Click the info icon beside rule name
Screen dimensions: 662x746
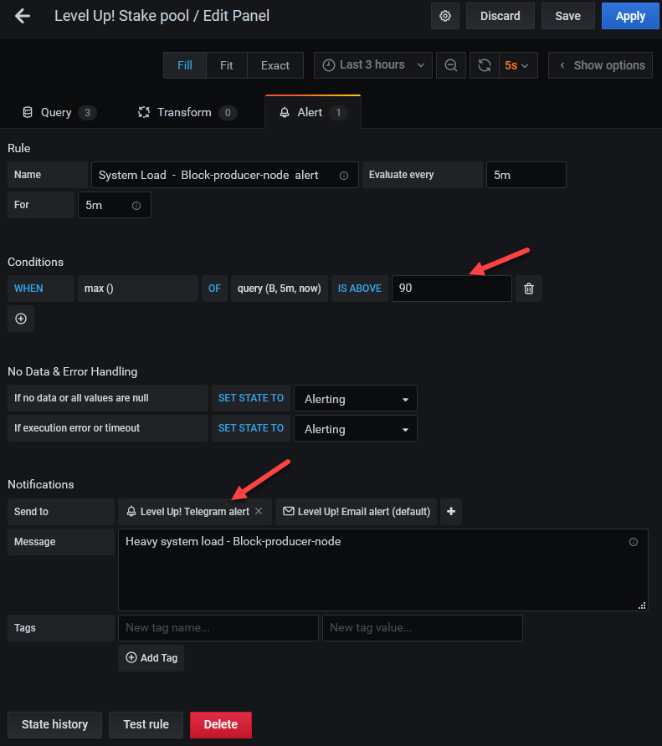pyautogui.click(x=344, y=176)
